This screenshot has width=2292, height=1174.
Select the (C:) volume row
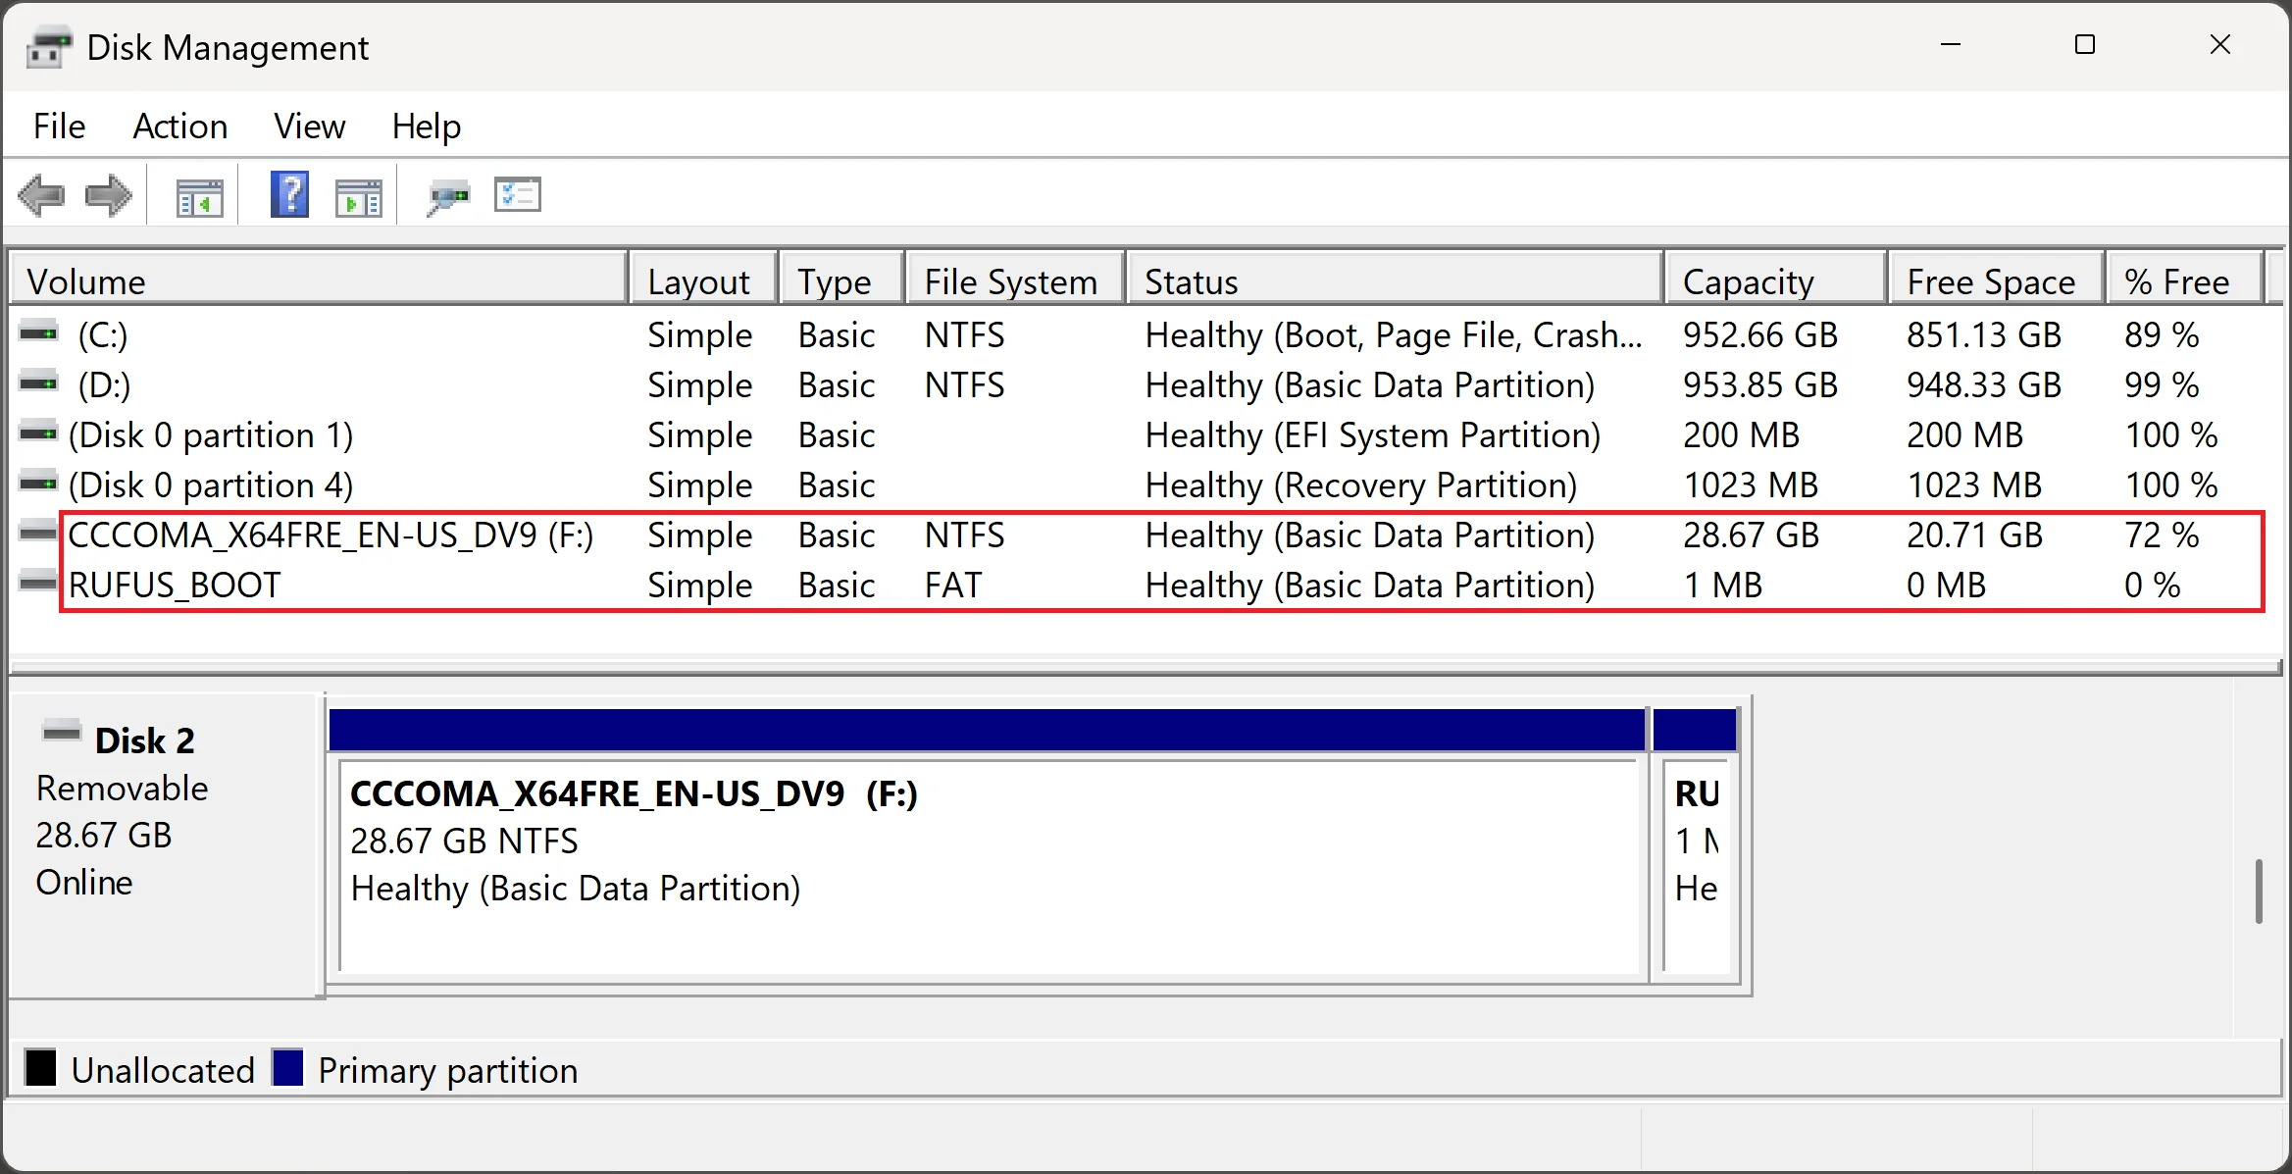(x=1140, y=335)
